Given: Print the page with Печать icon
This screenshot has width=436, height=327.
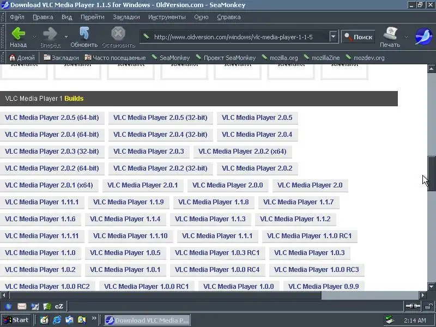Looking at the screenshot, I should 390,37.
